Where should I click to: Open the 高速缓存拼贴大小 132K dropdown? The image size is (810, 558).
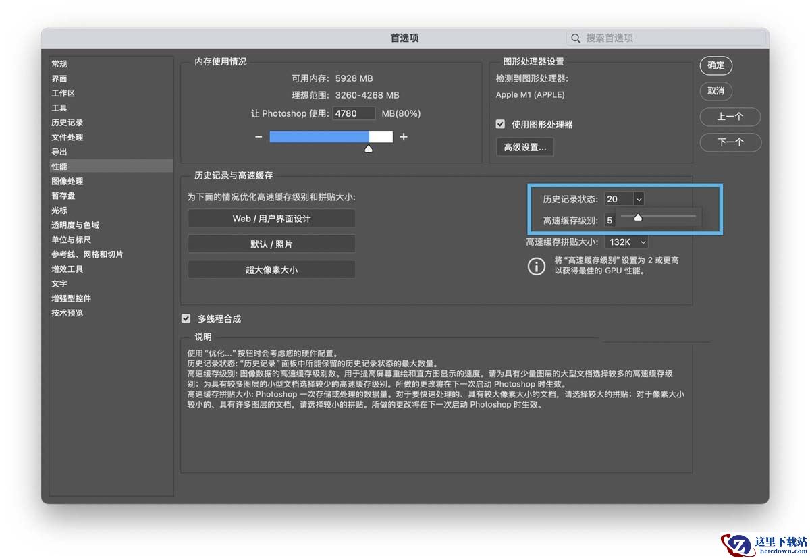(x=627, y=242)
